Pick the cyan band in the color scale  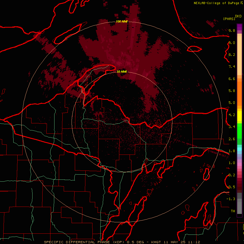click(239, 149)
